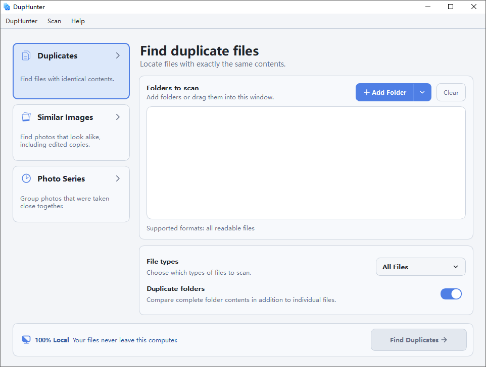
Task: Click the Add Folder button
Action: pyautogui.click(x=384, y=92)
